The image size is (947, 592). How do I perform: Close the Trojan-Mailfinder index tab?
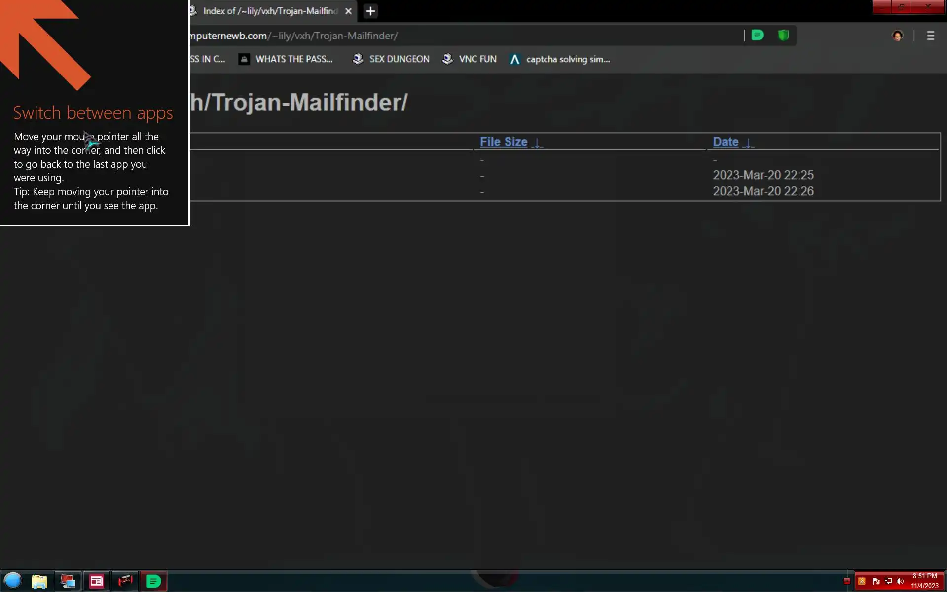(348, 11)
